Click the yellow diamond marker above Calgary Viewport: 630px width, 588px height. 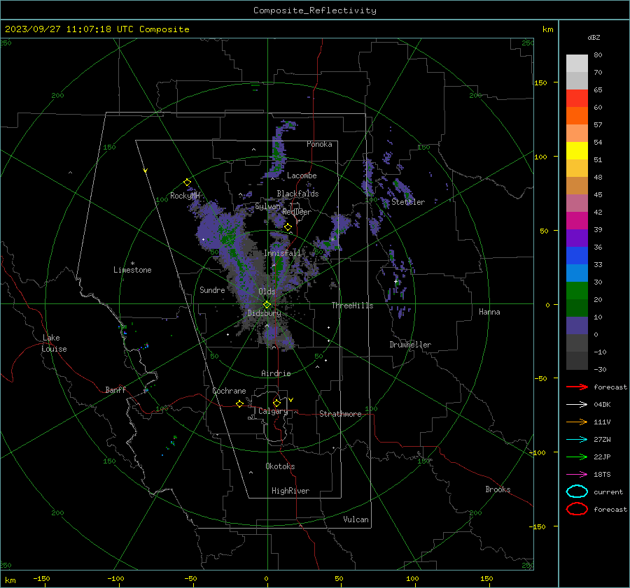[x=276, y=403]
